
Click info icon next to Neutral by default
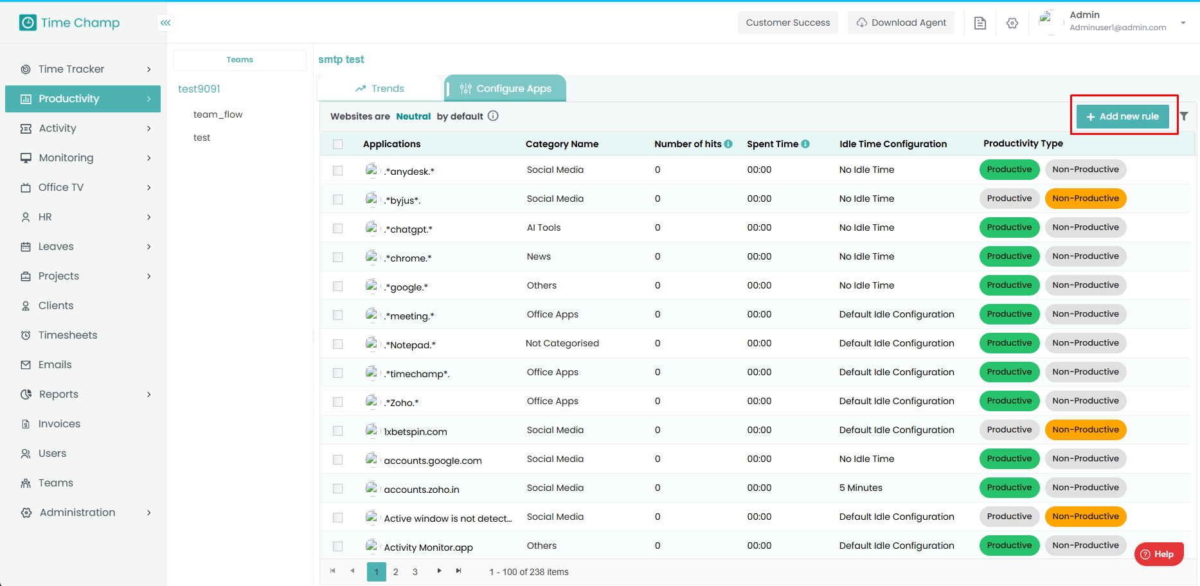click(x=493, y=116)
